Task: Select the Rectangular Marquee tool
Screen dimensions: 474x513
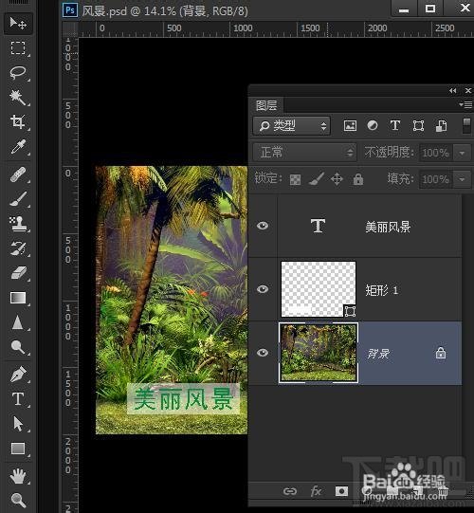Action: tap(18, 48)
